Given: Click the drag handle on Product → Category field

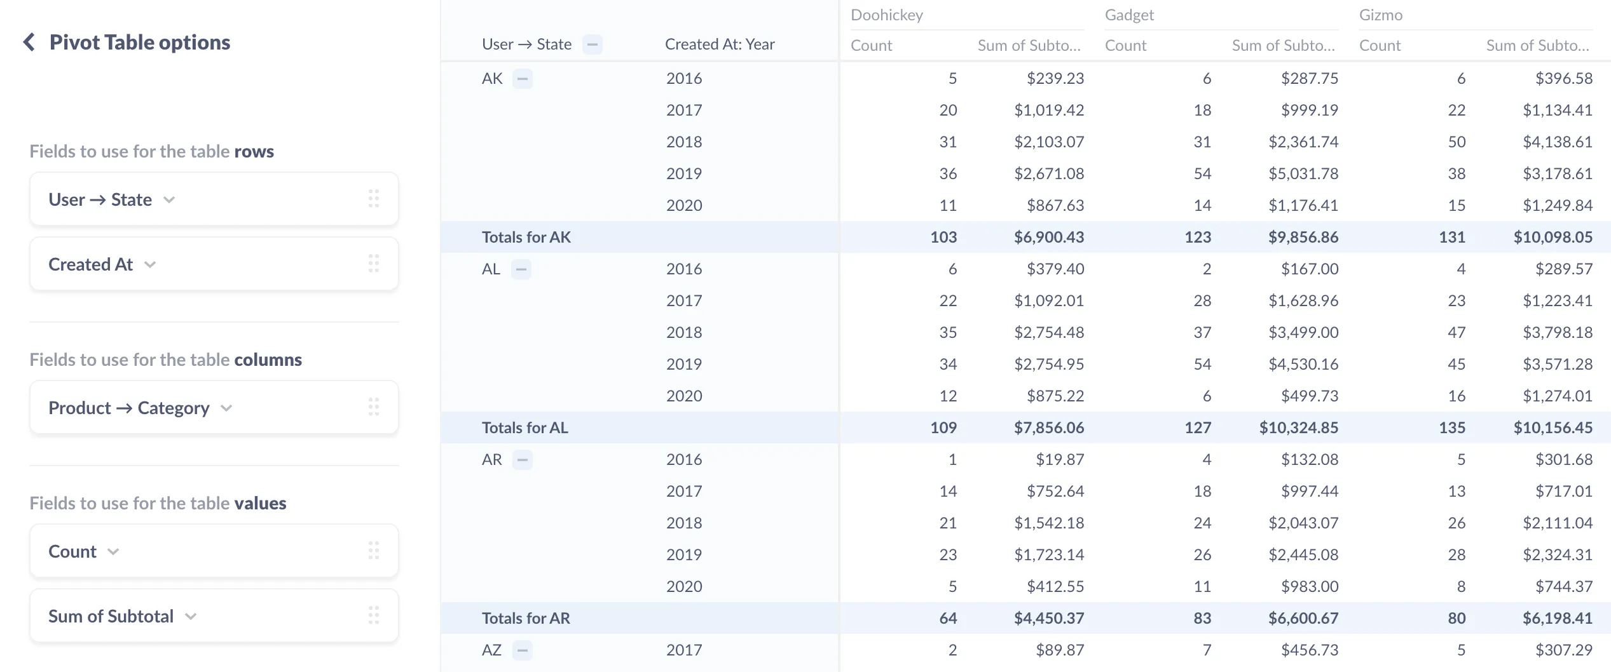Looking at the screenshot, I should click(x=374, y=407).
